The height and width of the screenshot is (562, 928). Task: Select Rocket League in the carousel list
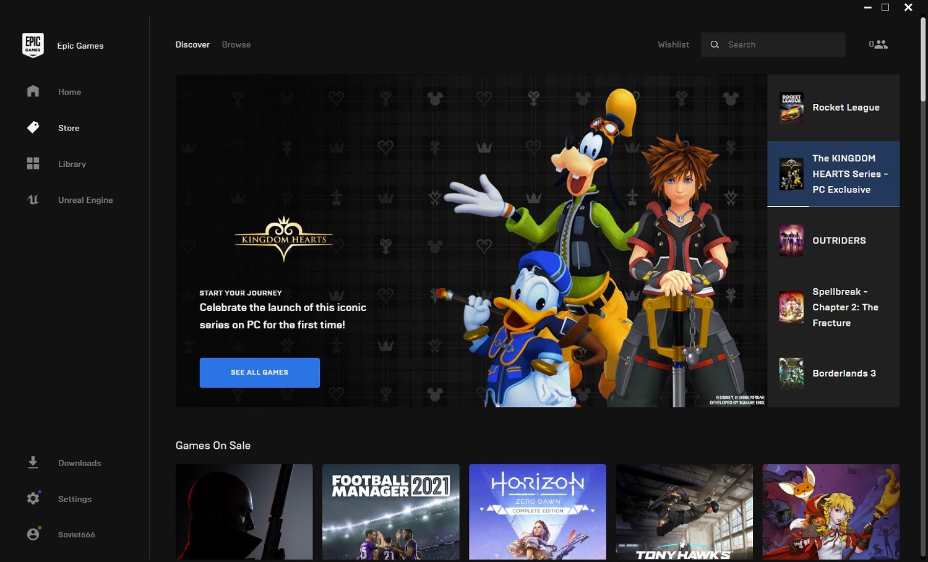coord(833,108)
